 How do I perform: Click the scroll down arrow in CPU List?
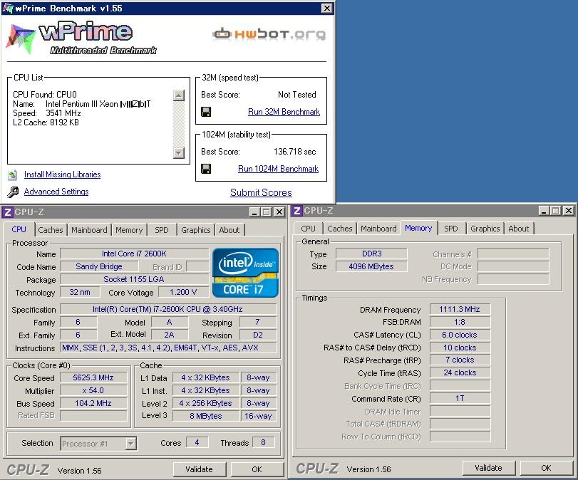179,152
